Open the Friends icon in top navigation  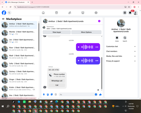pos(70,13)
